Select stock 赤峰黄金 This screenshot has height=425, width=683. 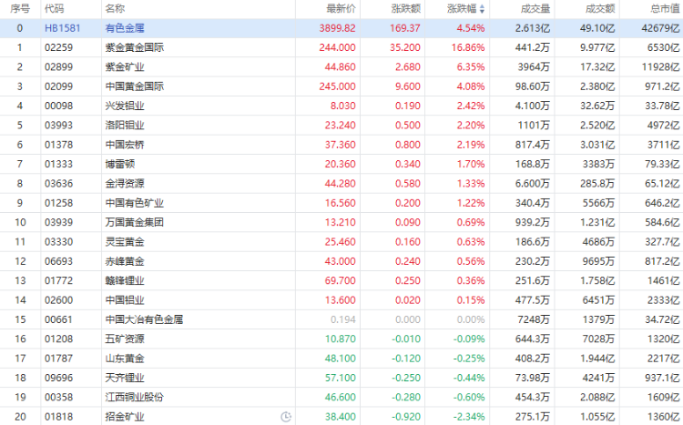tap(125, 261)
